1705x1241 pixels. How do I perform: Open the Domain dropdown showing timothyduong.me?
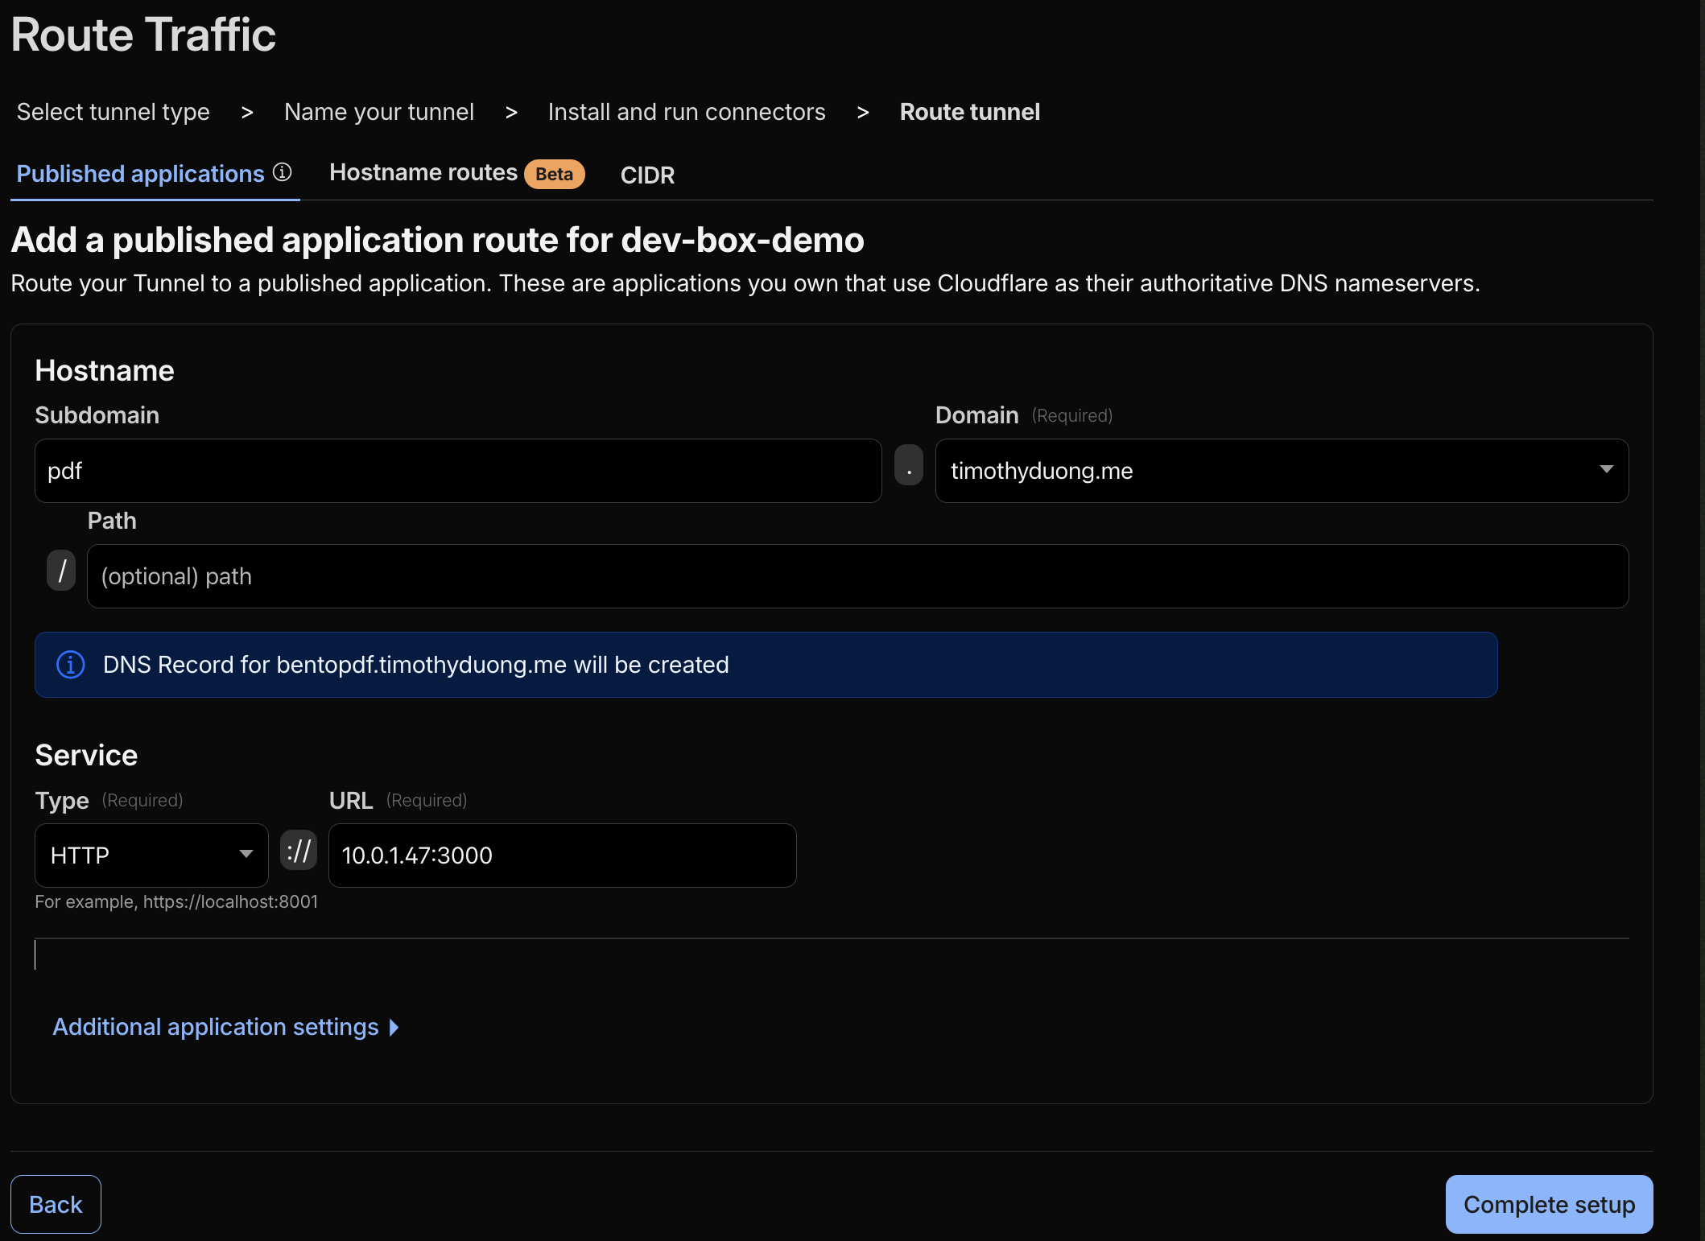coord(1282,471)
